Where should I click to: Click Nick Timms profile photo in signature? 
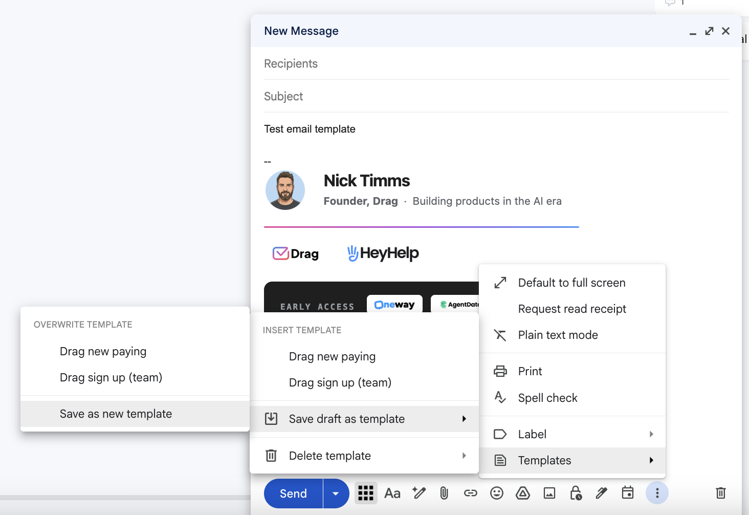285,190
